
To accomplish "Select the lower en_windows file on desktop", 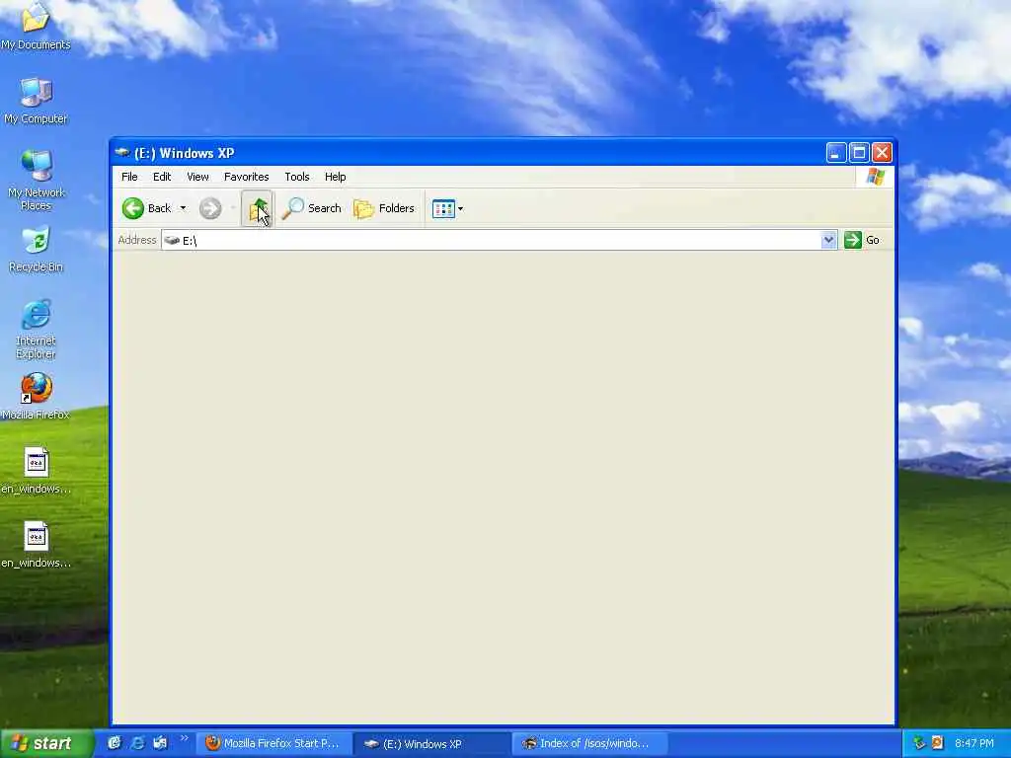I will [x=37, y=545].
